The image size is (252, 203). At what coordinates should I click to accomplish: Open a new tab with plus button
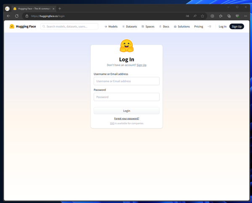pyautogui.click(x=60, y=9)
